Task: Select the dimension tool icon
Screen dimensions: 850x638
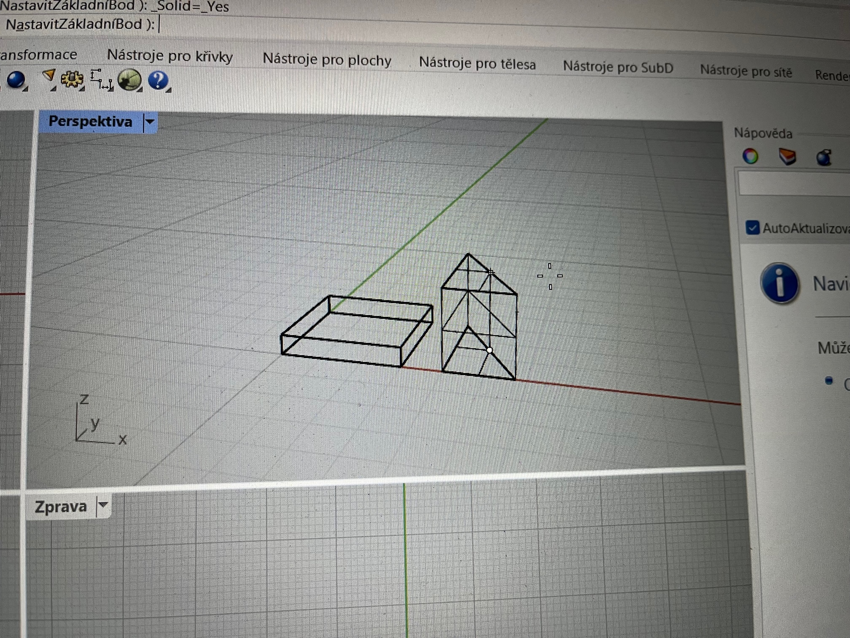Action: point(101,79)
